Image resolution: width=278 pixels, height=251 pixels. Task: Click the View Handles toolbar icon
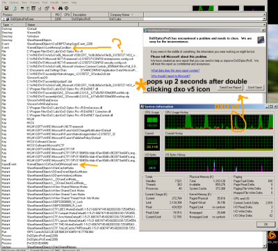coord(39,8)
